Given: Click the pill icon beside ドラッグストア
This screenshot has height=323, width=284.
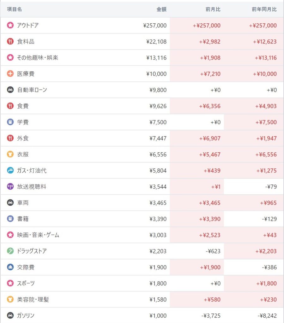Looking at the screenshot, I should (10, 251).
